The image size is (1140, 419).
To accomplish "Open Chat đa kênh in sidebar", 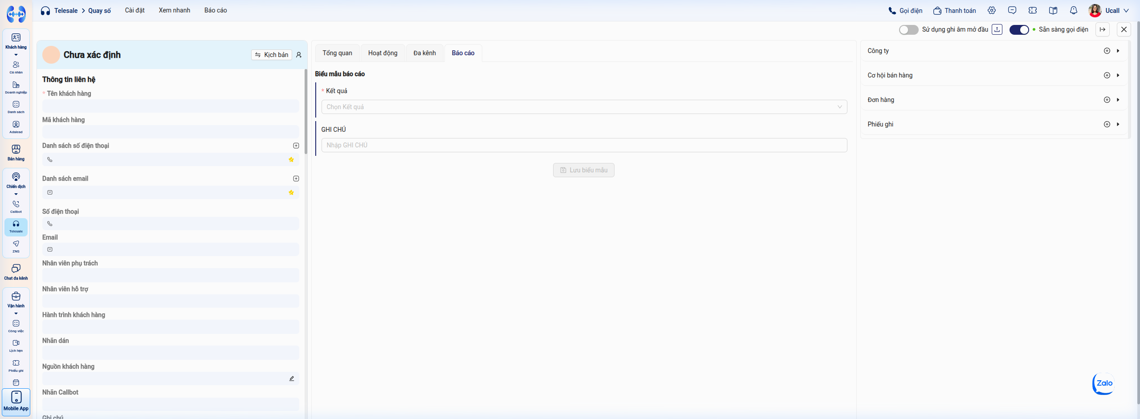I will coord(16,272).
